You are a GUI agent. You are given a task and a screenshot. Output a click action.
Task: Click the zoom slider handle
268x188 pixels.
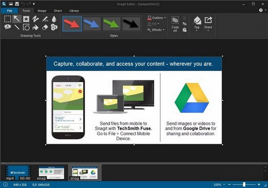tap(244, 184)
